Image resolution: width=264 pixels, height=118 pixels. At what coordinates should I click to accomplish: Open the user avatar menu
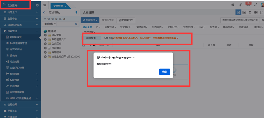[x=262, y=5]
